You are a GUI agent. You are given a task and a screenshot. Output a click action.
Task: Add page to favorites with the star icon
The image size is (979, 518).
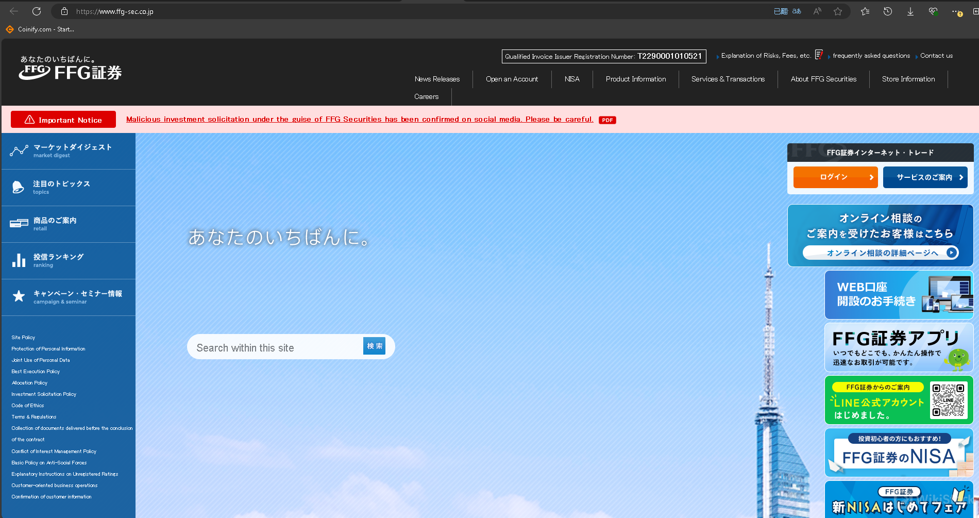click(838, 11)
